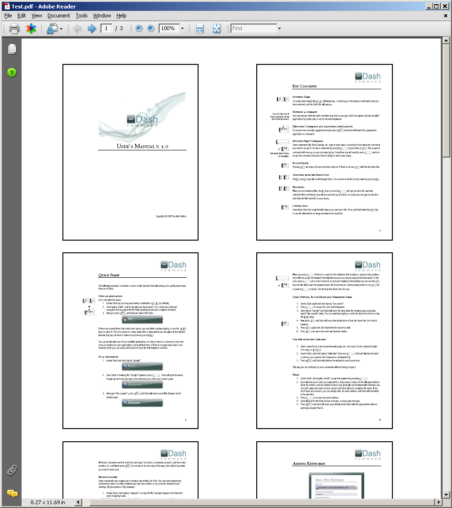Viewport: 452px width, 508px height.
Task: Open the Edit menu
Action: (x=22, y=16)
